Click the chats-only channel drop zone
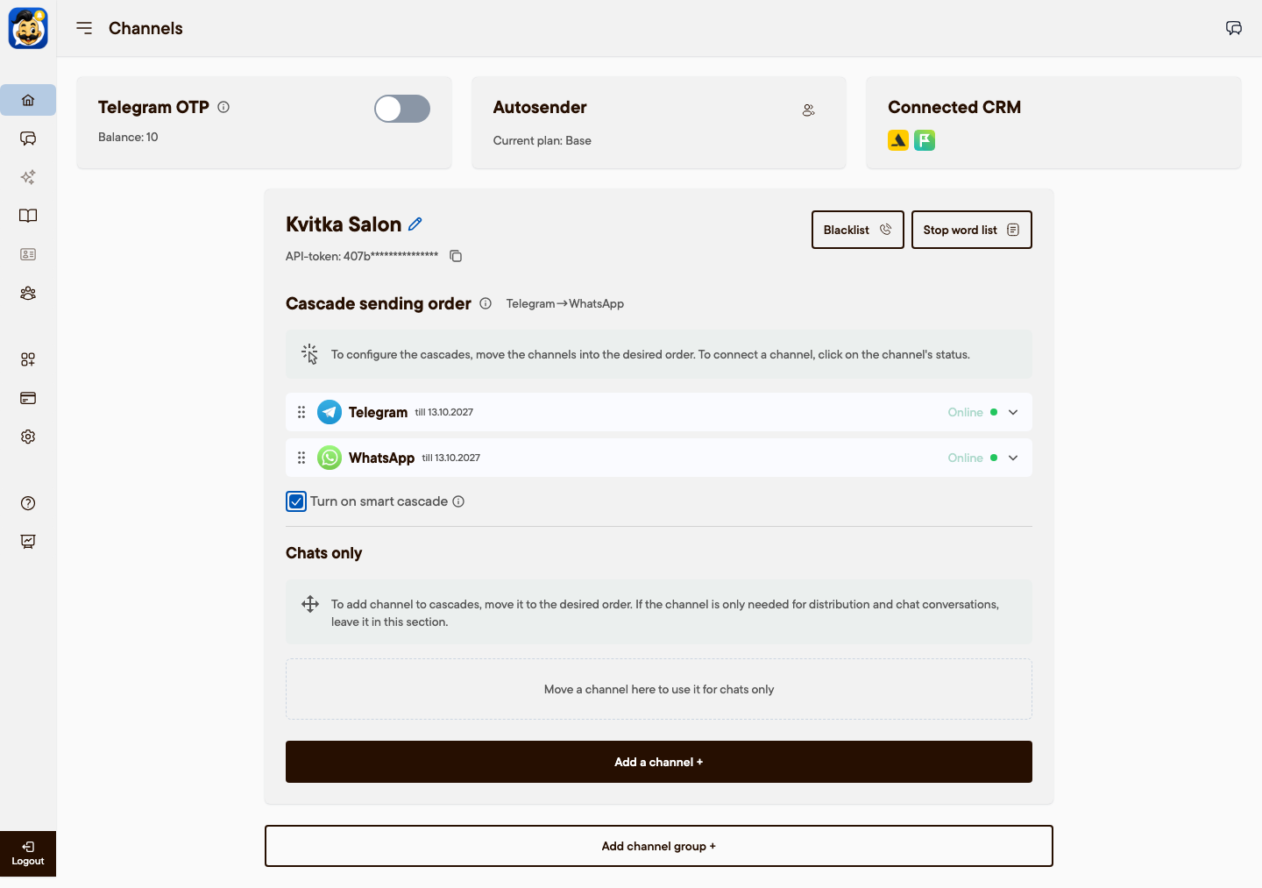The height and width of the screenshot is (888, 1262). (659, 689)
